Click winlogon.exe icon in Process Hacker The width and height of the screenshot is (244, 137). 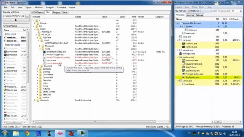(180, 54)
